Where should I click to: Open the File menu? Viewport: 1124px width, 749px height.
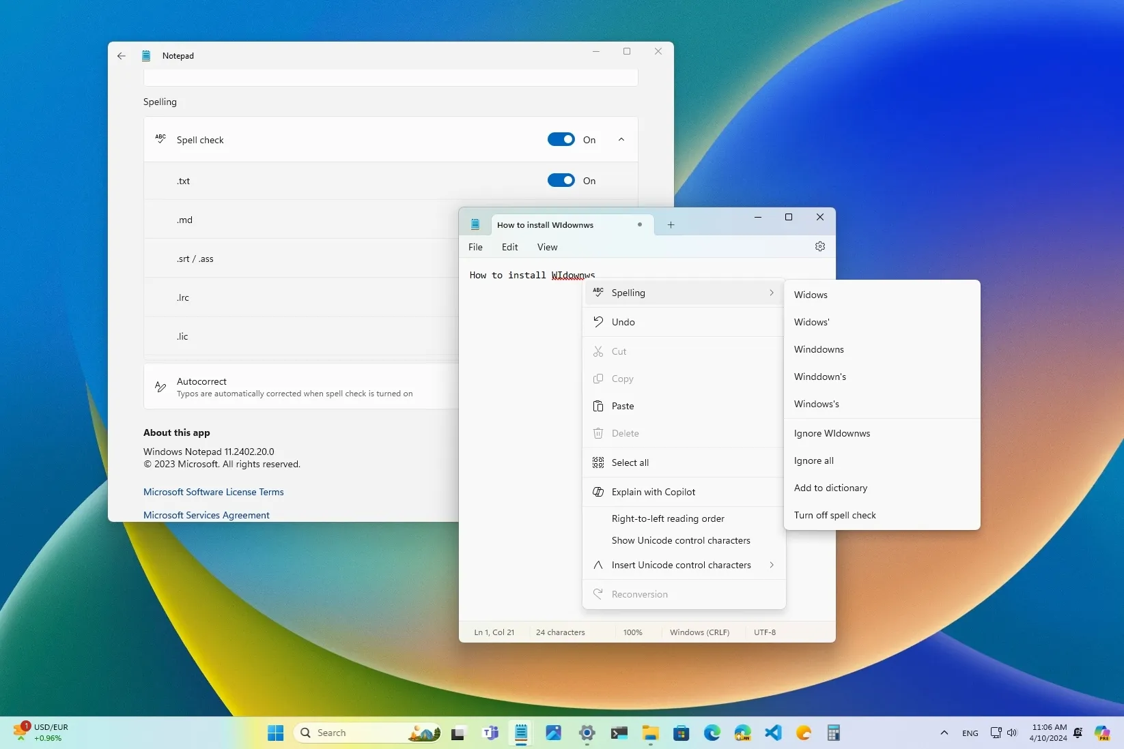(475, 247)
